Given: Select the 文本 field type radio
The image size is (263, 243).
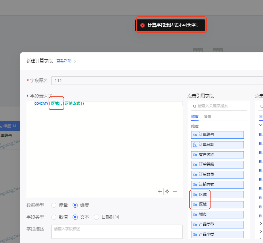Looking at the screenshot, I should tap(75, 217).
